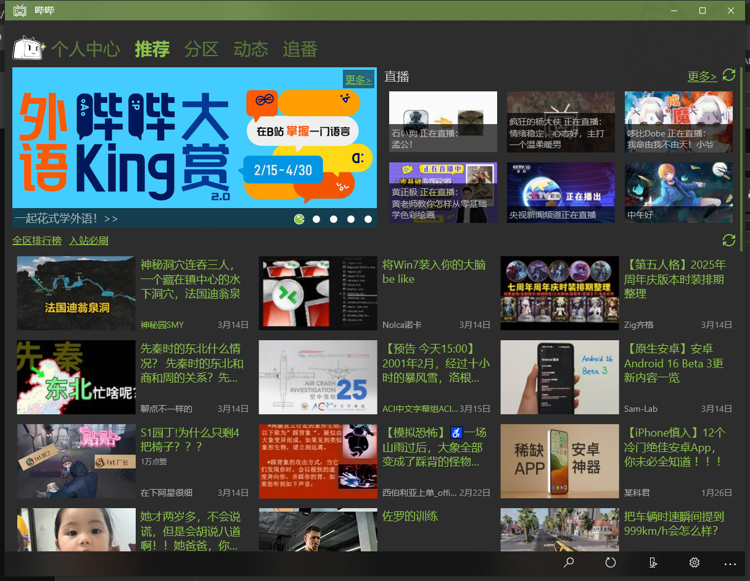This screenshot has height=581, width=750.
Task: Click the refresh icon in bottom bar
Action: (611, 562)
